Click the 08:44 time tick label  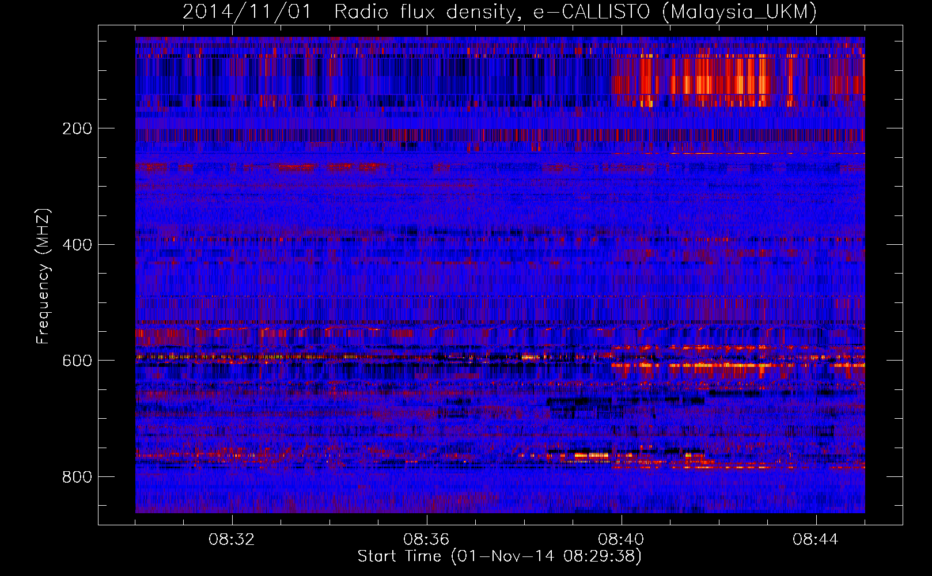[x=816, y=540]
